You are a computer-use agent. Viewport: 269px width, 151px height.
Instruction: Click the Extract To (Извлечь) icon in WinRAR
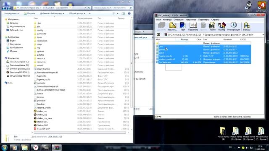tap(172, 26)
